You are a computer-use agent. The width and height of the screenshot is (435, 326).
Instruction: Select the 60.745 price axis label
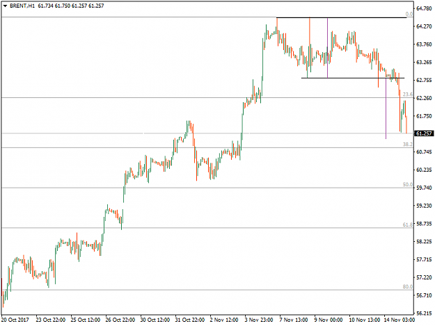[424, 152]
